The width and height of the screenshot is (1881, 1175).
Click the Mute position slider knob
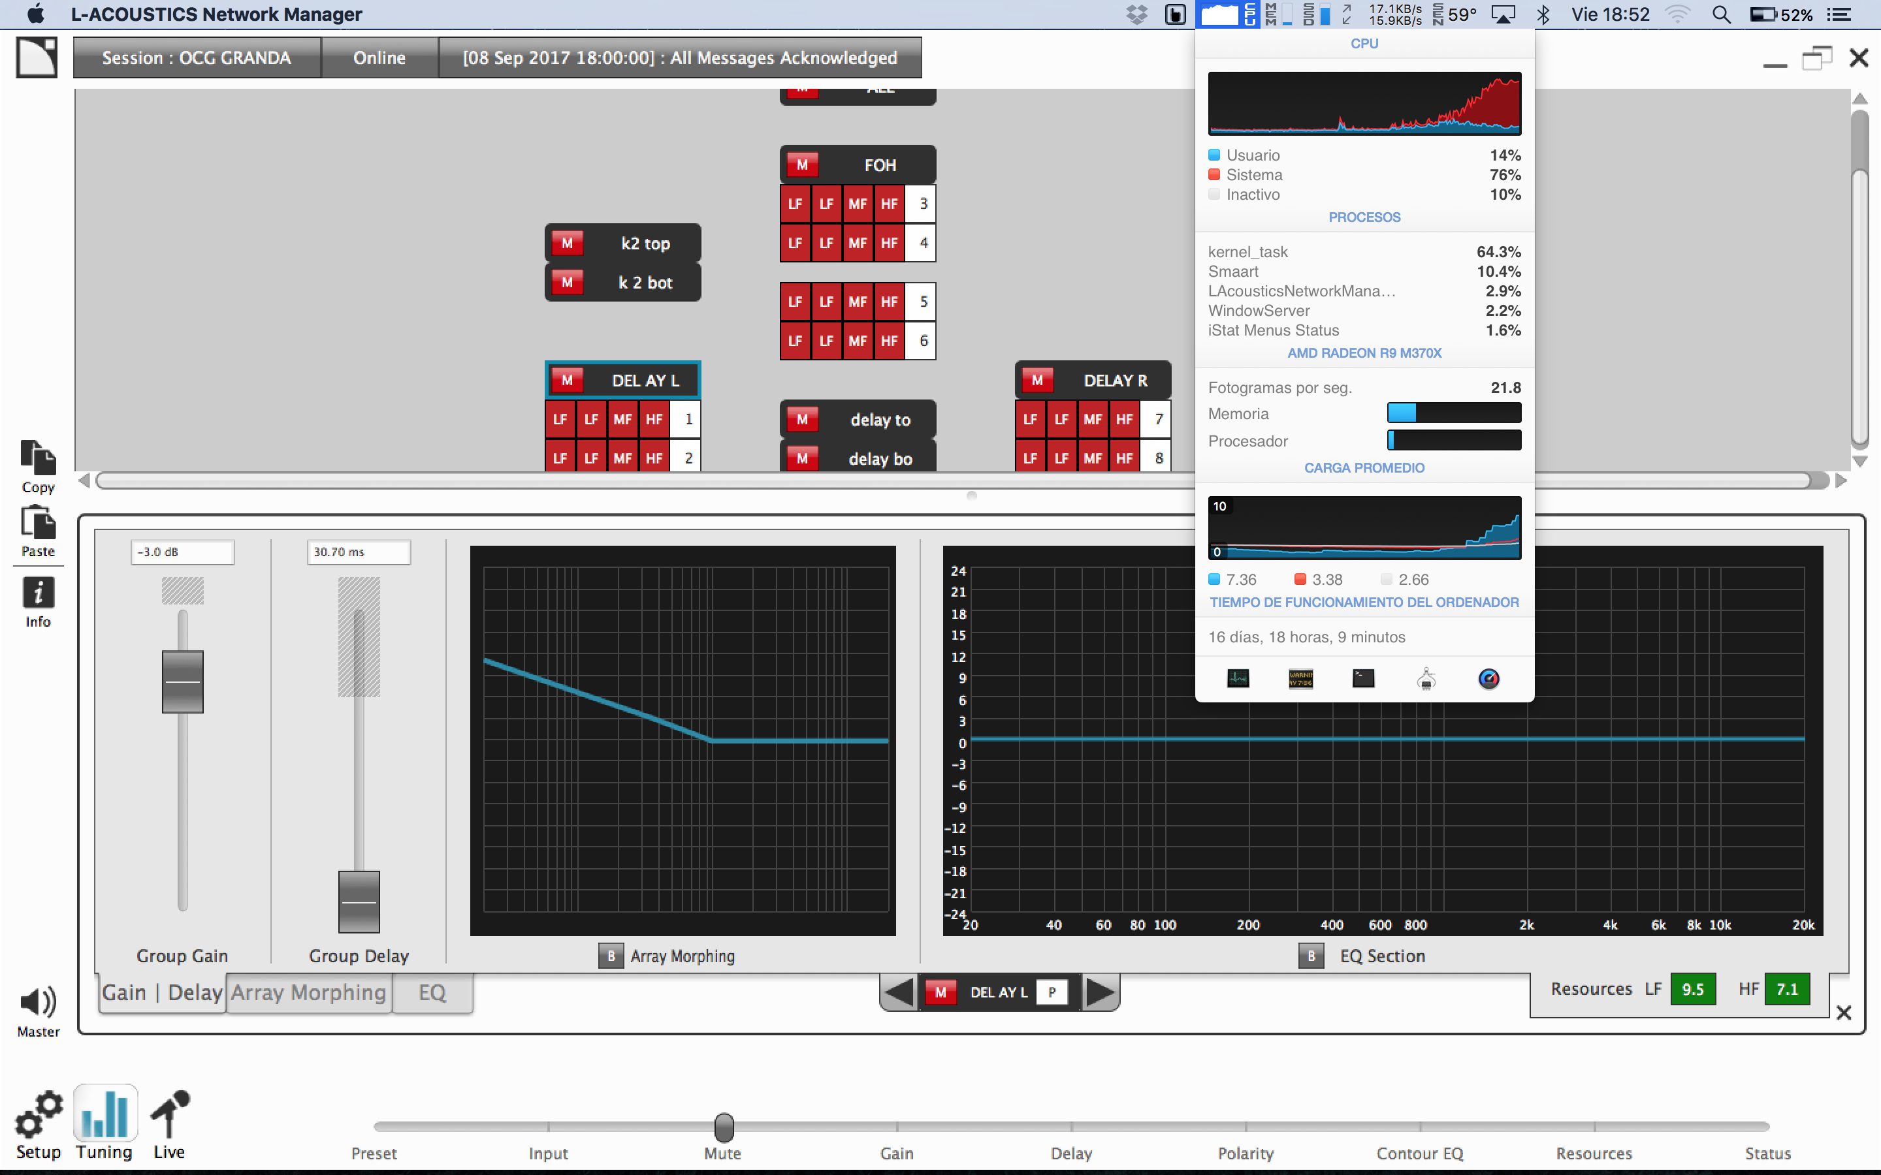724,1126
